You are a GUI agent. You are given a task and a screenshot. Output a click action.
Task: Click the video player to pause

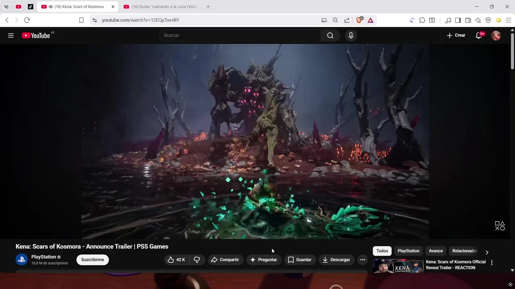(x=255, y=141)
